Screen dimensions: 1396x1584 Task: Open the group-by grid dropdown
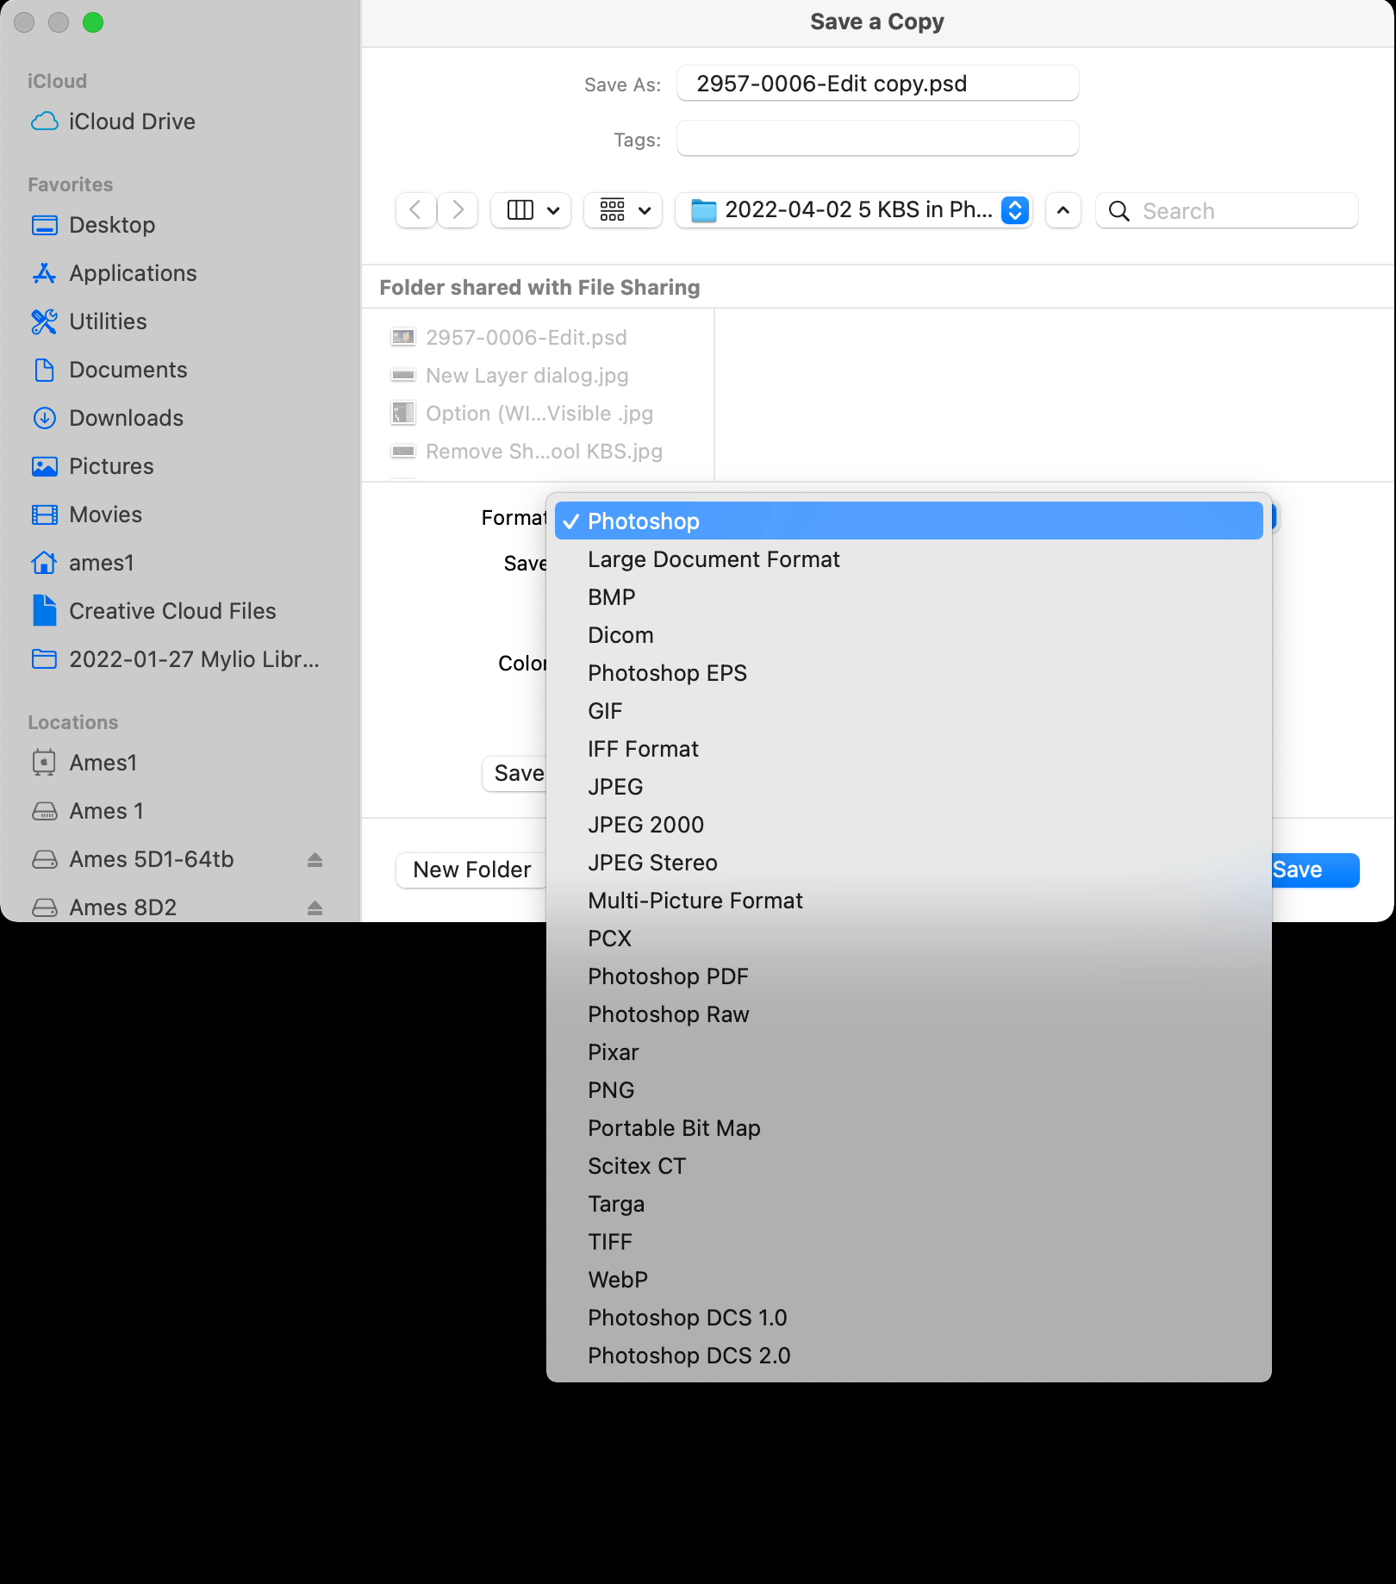[623, 210]
